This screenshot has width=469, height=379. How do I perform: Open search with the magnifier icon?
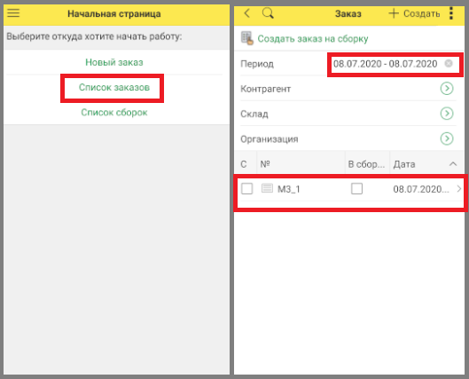pos(268,13)
